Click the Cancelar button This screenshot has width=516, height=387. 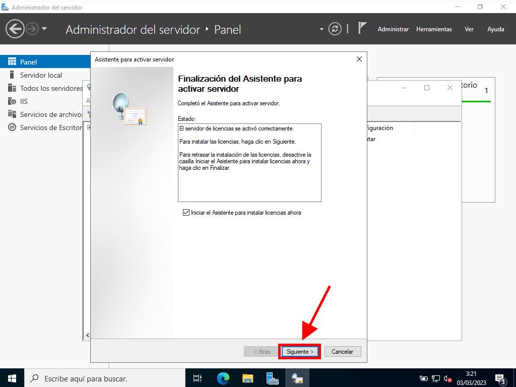tap(343, 352)
